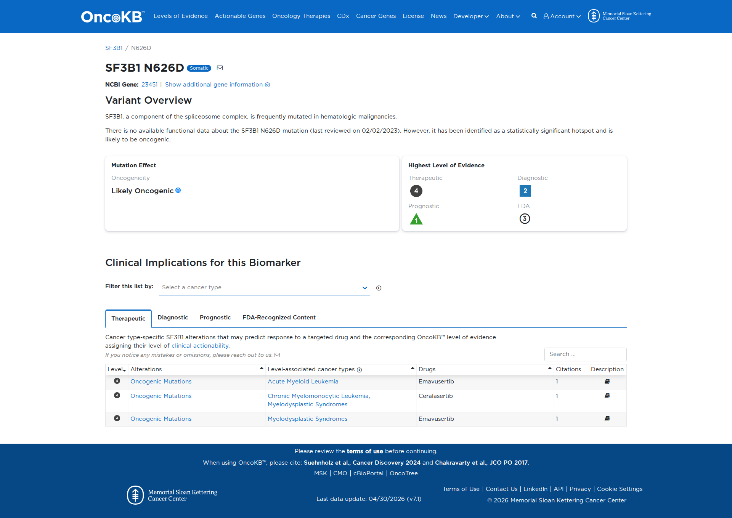Follow the 'clinical actionability' link
Screen dimensions: 732x518
200,346
